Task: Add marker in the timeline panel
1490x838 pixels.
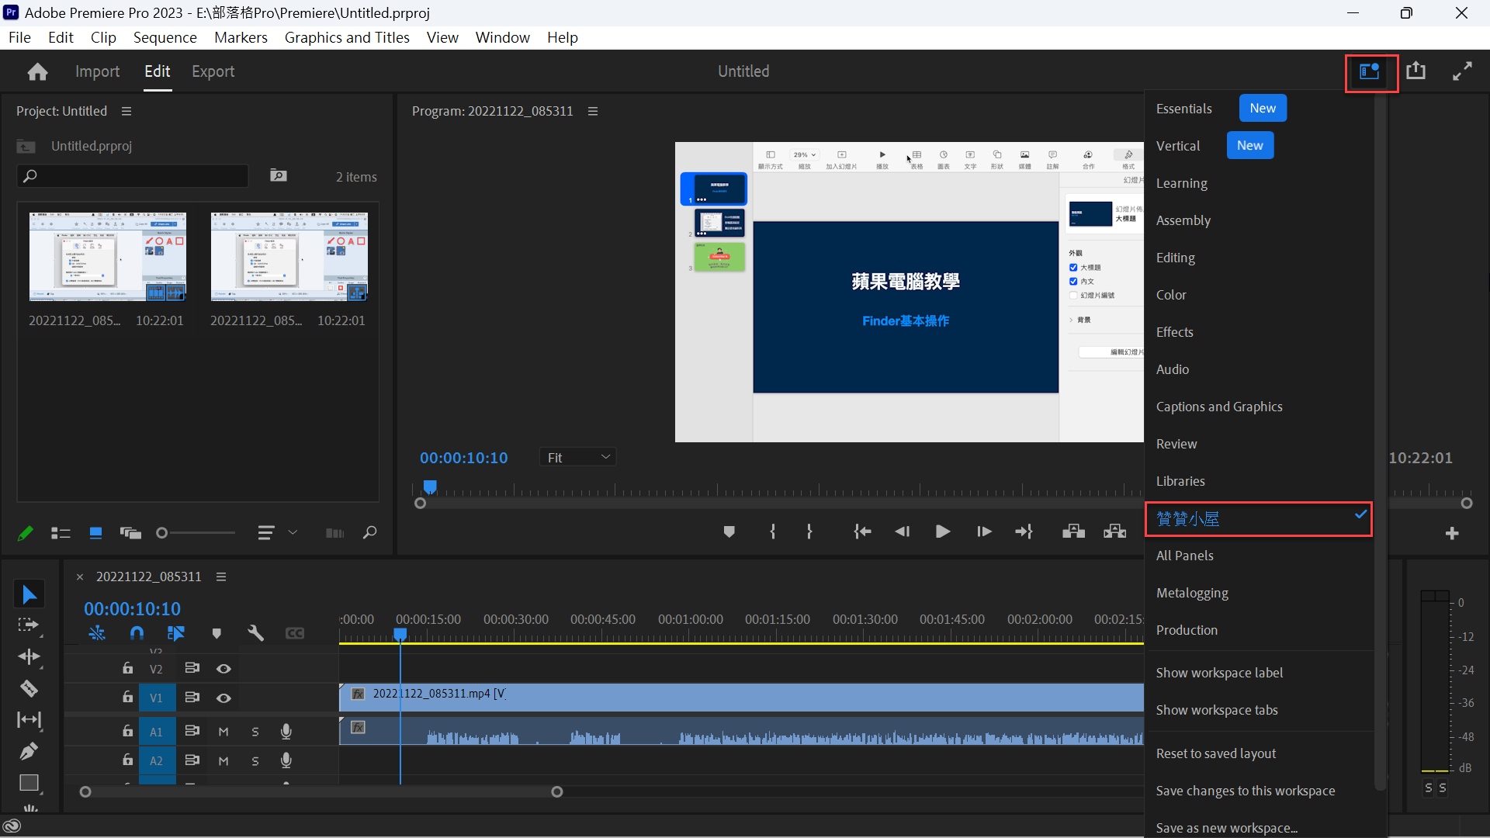Action: [217, 634]
